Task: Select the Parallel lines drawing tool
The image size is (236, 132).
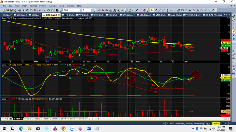Action: [x=175, y=10]
